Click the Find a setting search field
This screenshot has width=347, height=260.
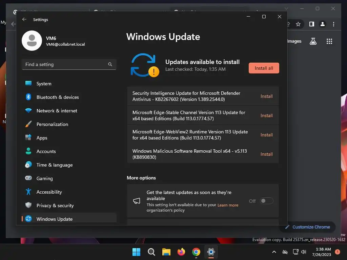tap(69, 64)
